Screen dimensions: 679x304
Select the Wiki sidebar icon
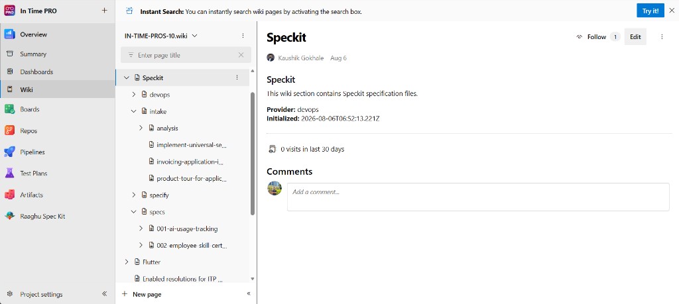(9, 89)
